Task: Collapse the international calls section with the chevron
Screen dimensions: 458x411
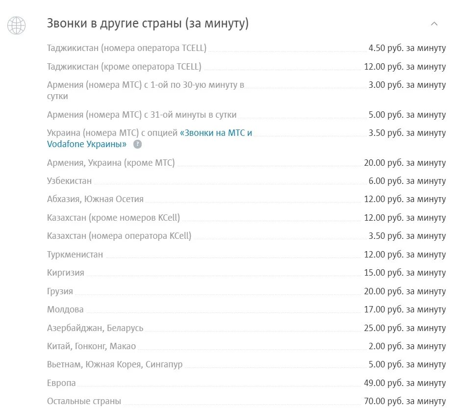Action: click(434, 24)
